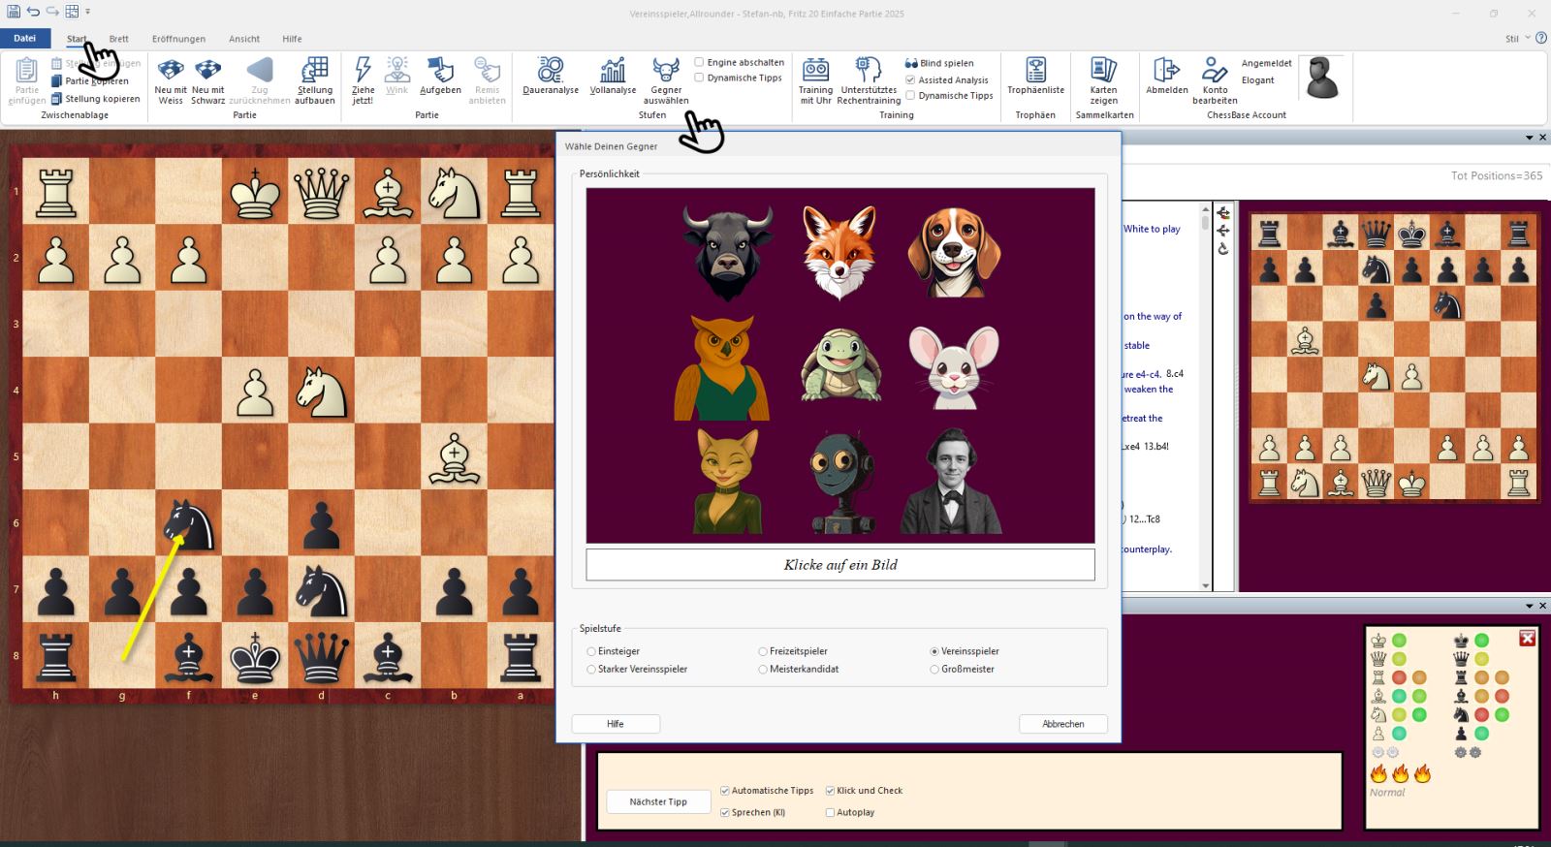Uncheck Automatische Tipps
Screen dimensions: 1551x847
coord(725,791)
